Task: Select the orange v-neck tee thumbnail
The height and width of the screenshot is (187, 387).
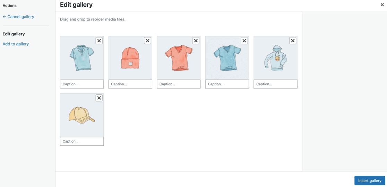Action: pos(179,59)
